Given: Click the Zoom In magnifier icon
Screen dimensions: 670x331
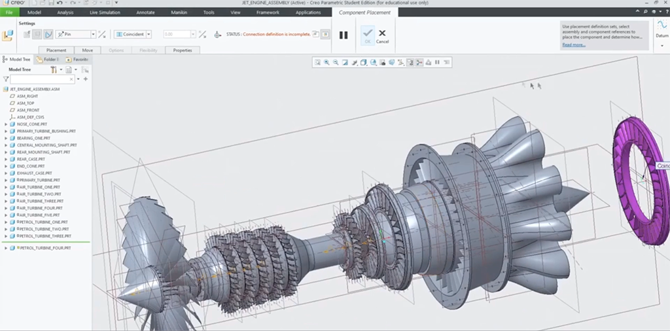Looking at the screenshot, I should [326, 63].
